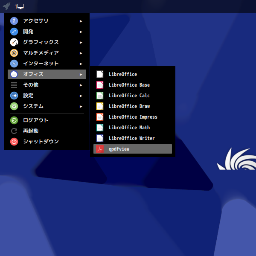Launch LibreOffice Calc
The height and width of the screenshot is (256, 256).
(x=133, y=96)
